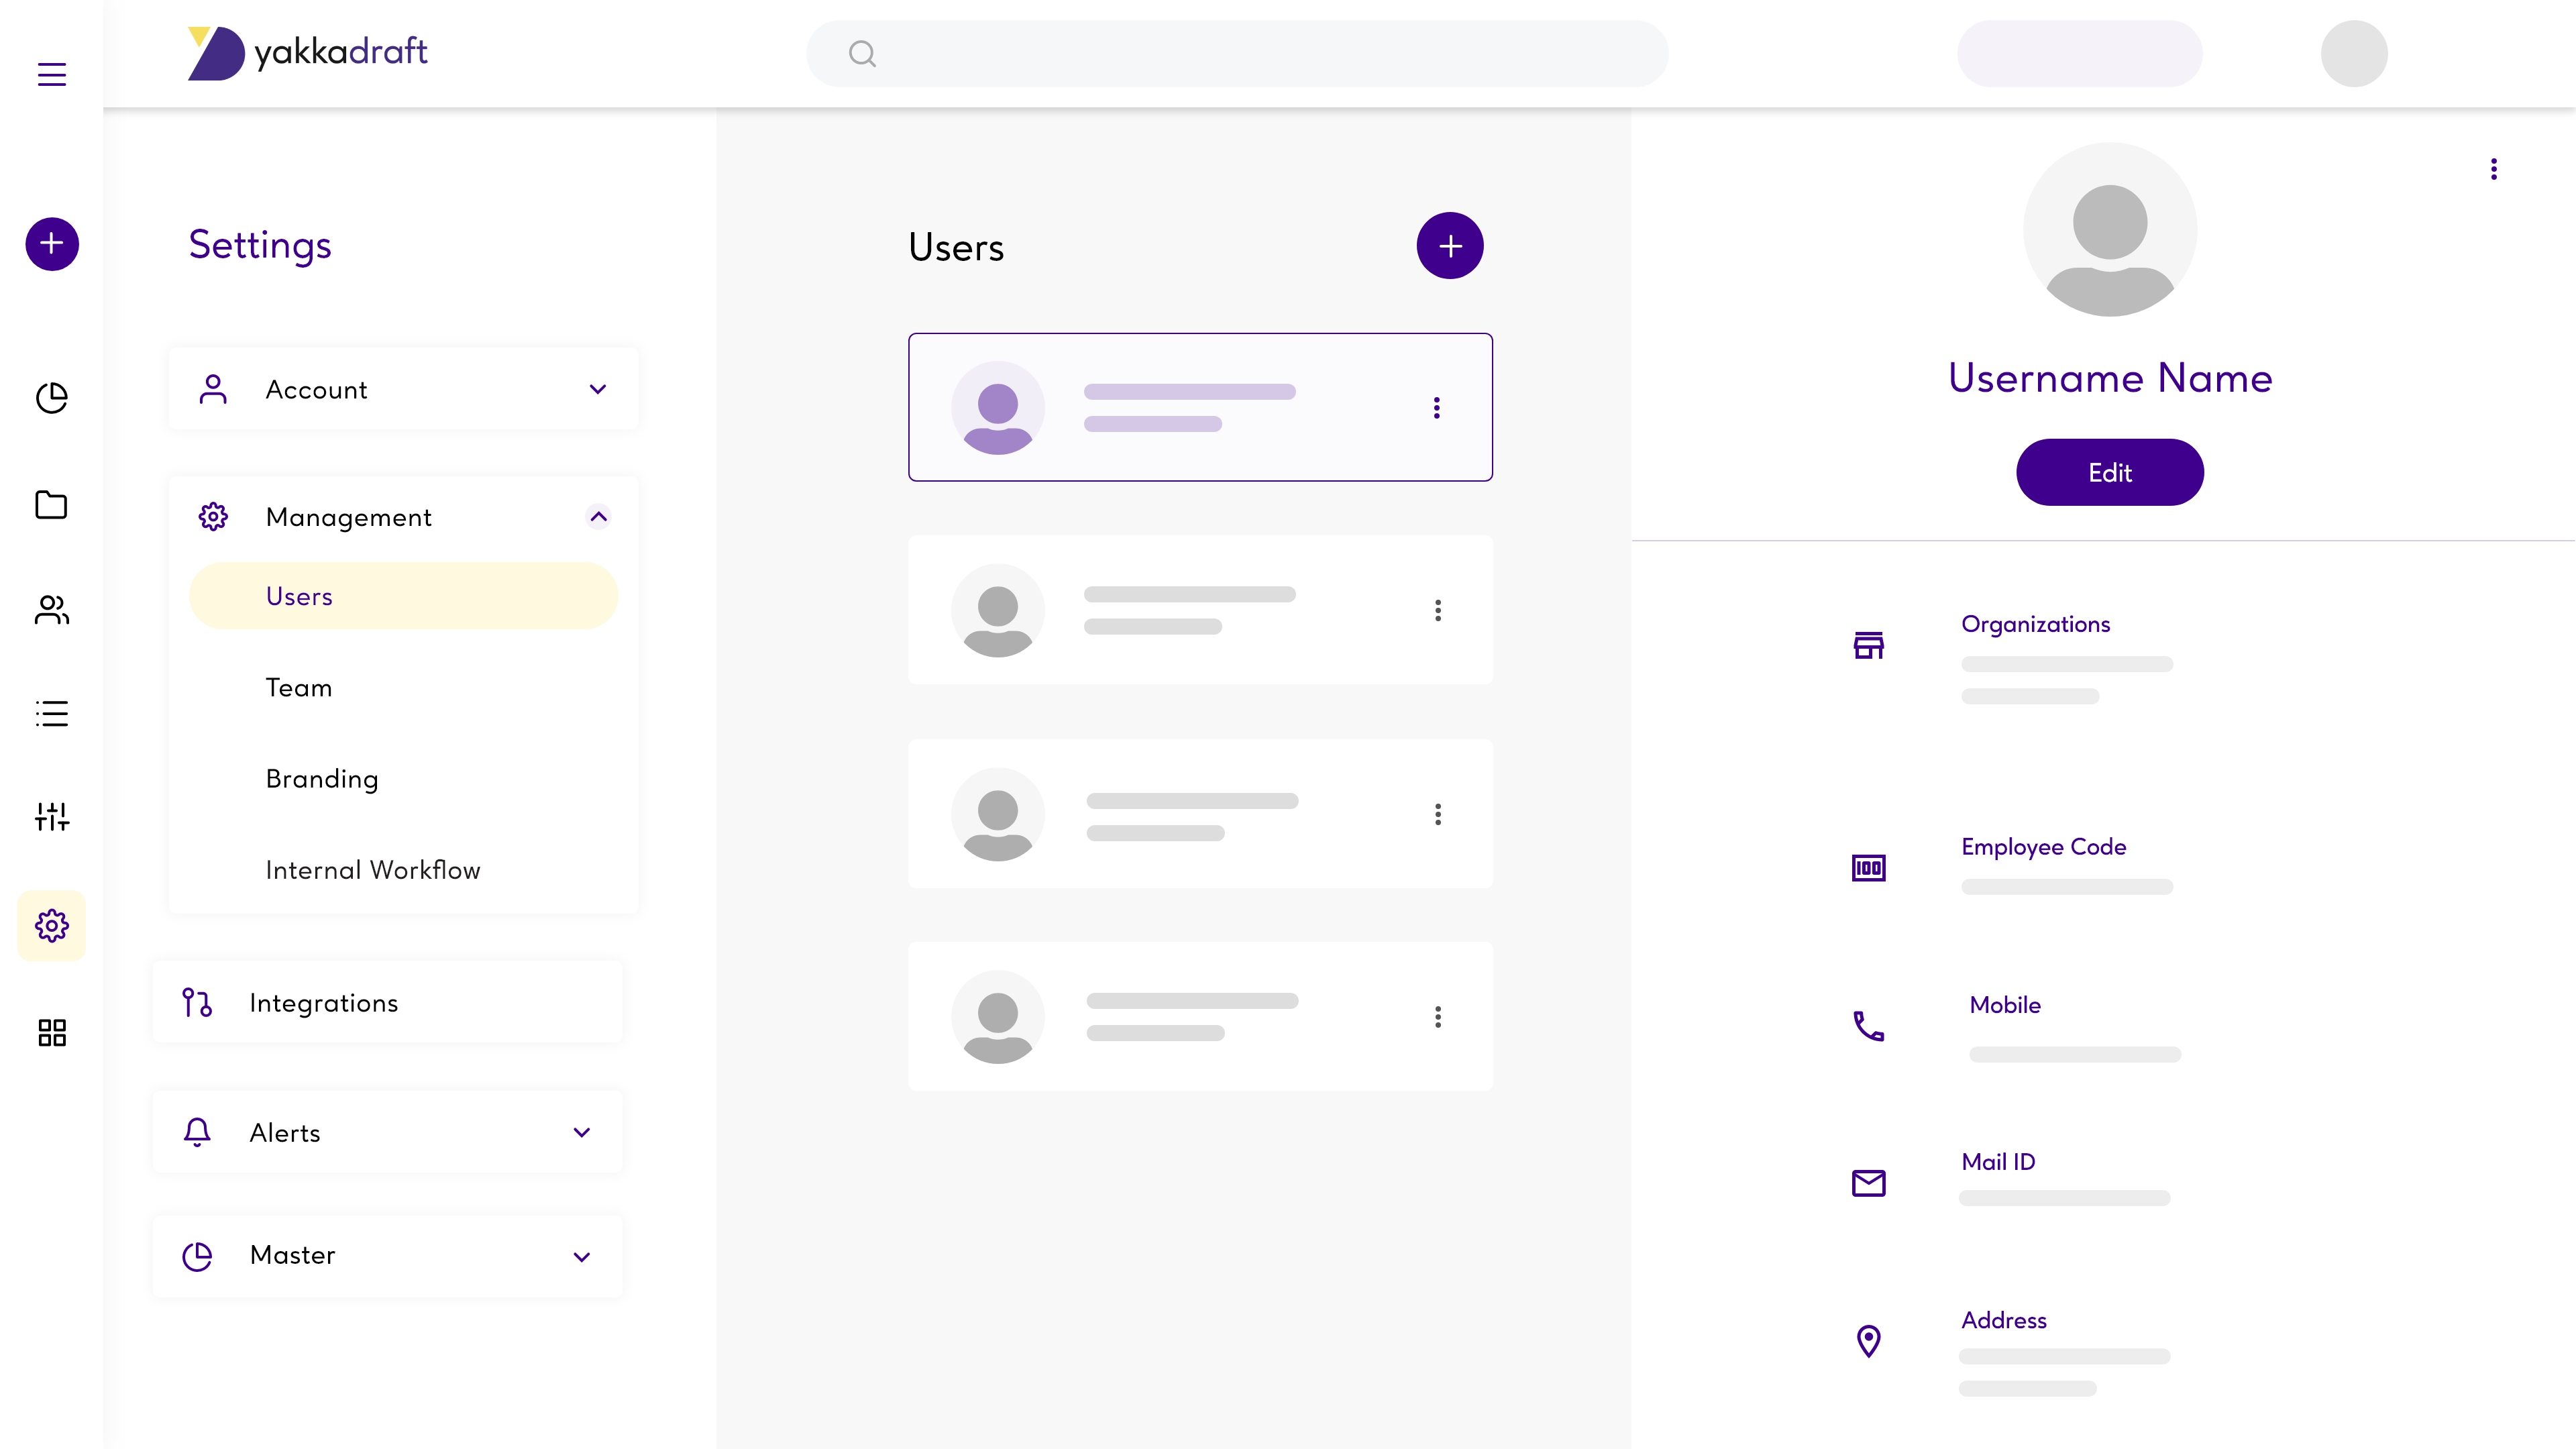
Task: Click the list icon in sidebar
Action: click(x=52, y=713)
